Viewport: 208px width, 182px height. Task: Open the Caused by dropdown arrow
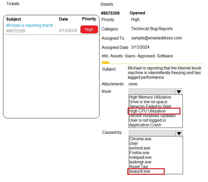[x=179, y=133]
